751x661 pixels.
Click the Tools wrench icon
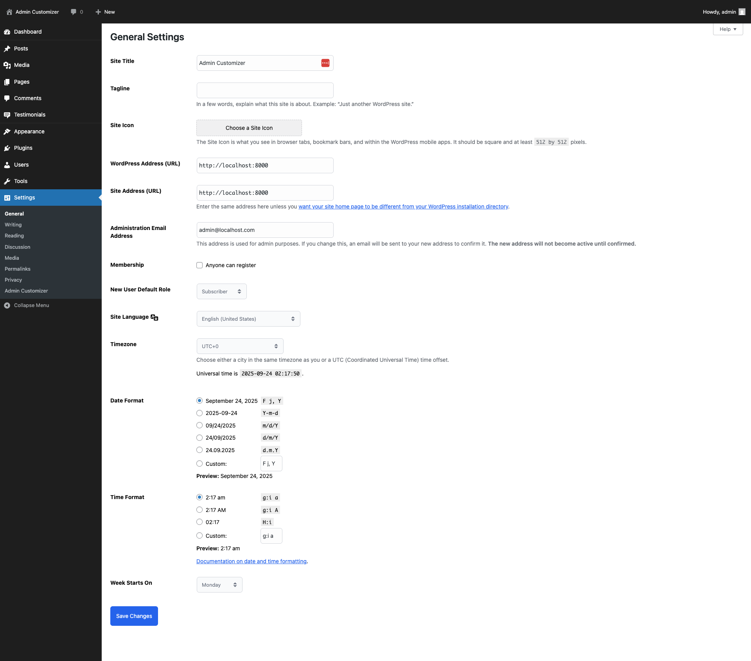(x=7, y=181)
